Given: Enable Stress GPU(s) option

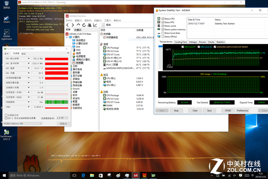Looking at the screenshot, I should tap(163, 36).
